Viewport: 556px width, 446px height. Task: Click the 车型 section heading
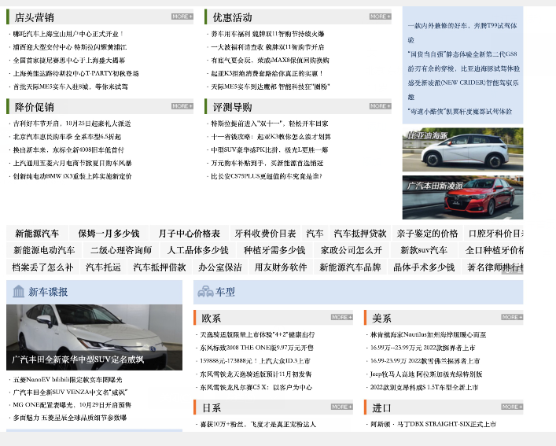pos(225,292)
